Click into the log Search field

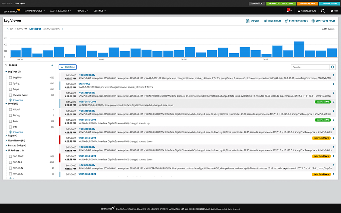[310, 67]
